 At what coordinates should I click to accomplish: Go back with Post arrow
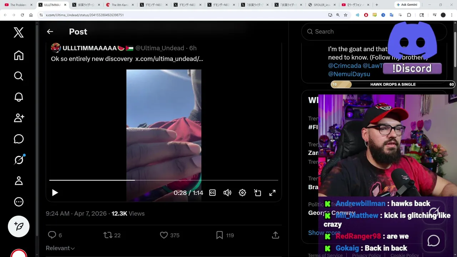pyautogui.click(x=50, y=32)
